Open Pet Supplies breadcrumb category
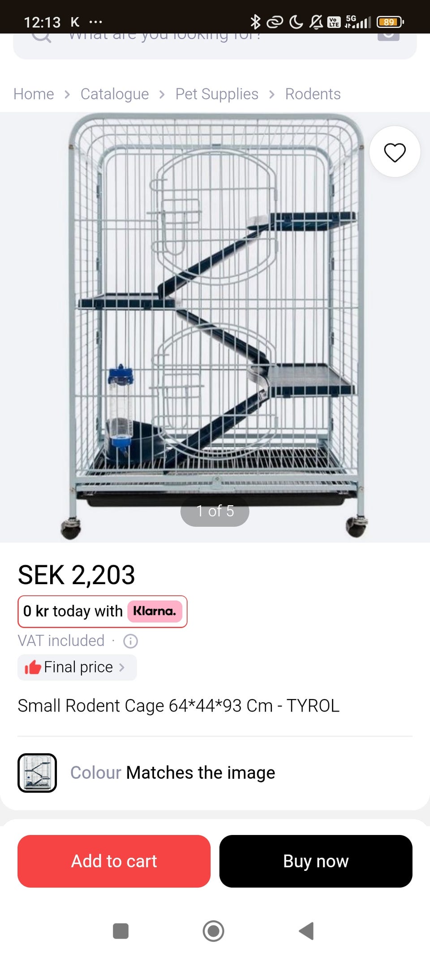Viewport: 430px width, 957px height. pyautogui.click(x=217, y=94)
